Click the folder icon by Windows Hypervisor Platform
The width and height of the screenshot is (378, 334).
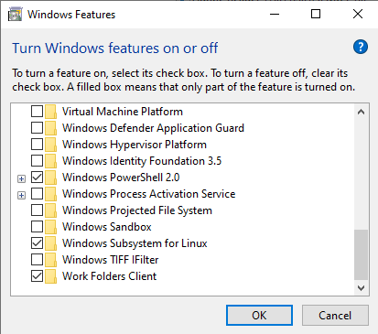50,145
